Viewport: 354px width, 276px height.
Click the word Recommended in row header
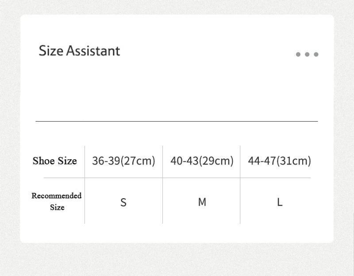(57, 195)
